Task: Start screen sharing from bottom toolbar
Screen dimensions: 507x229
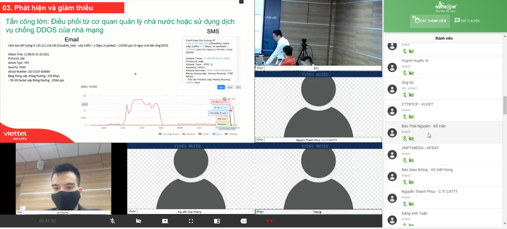Action: coord(165,221)
